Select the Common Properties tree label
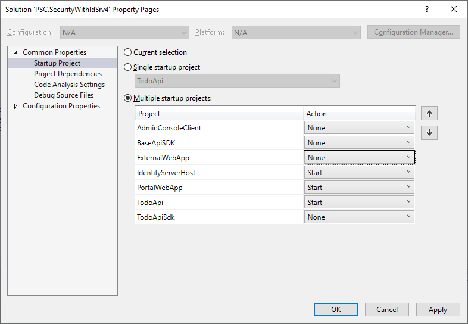The width and height of the screenshot is (468, 324). pos(54,52)
